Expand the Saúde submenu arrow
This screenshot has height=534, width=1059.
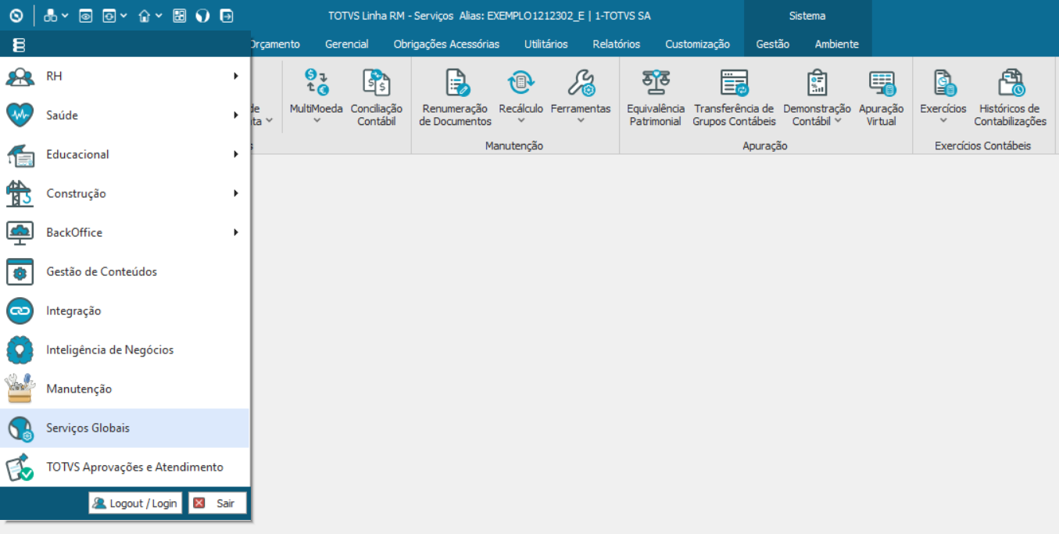(x=235, y=115)
